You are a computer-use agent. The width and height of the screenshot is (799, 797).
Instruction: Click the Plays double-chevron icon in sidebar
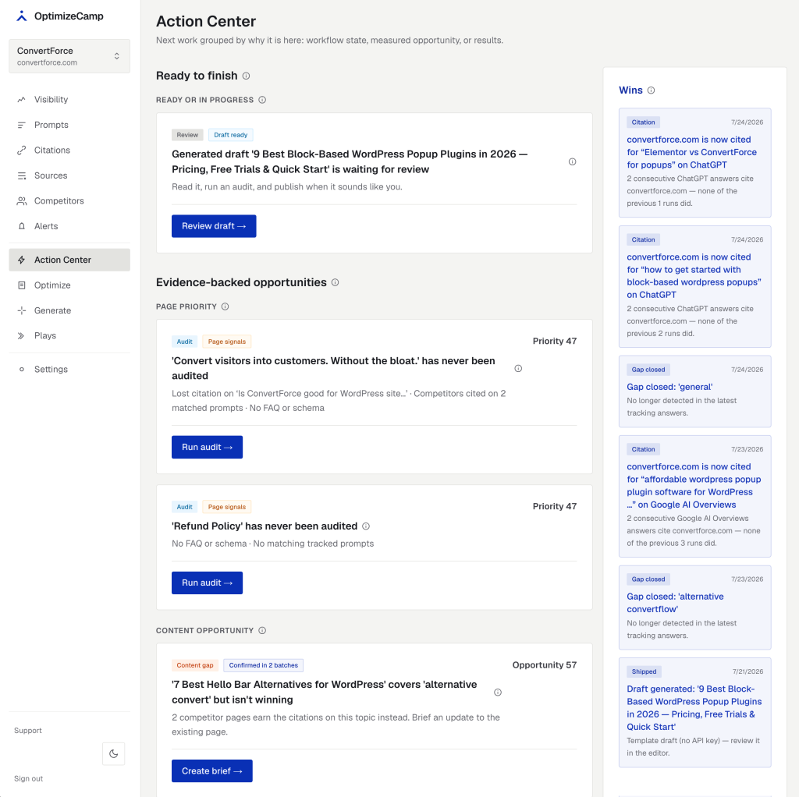(21, 335)
